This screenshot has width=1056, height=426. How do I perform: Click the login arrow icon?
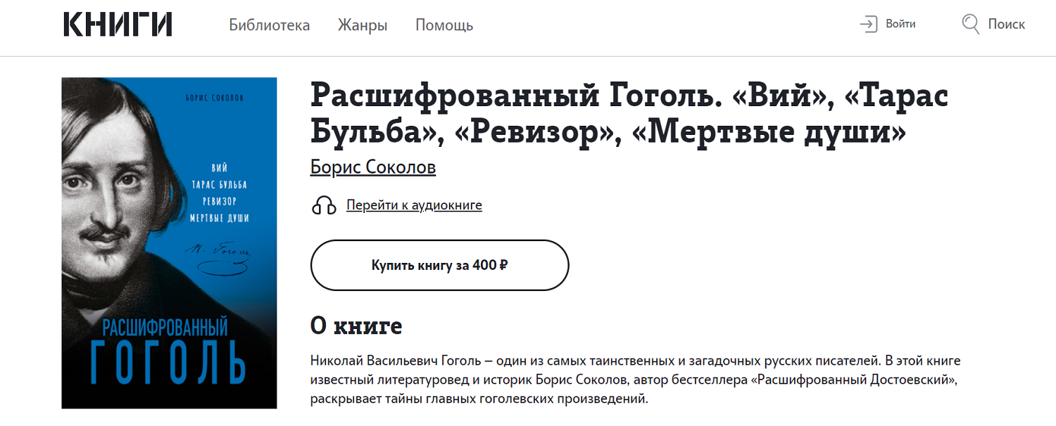(x=869, y=24)
